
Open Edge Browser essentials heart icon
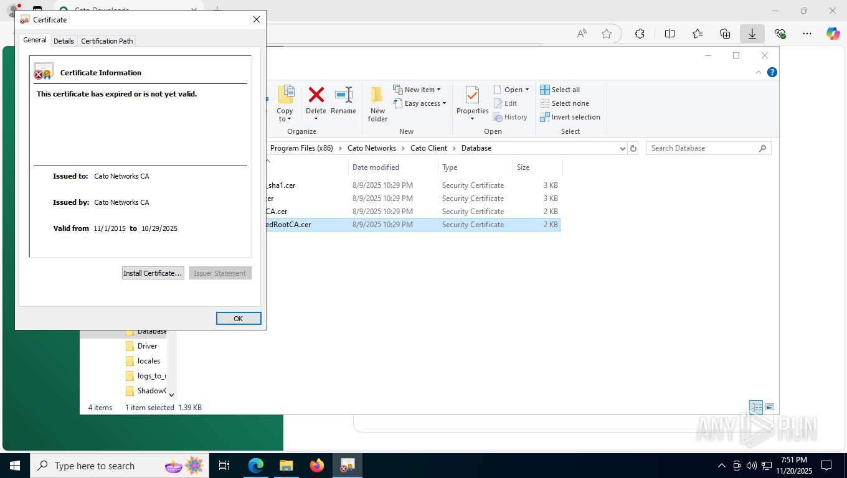[780, 34]
